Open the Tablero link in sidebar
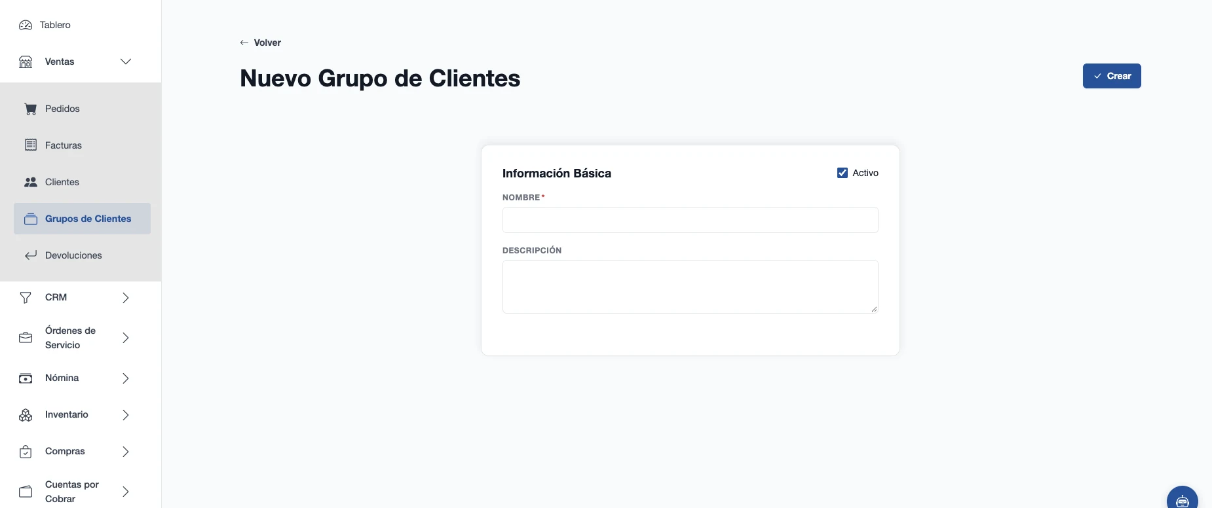The height and width of the screenshot is (508, 1212). [55, 25]
